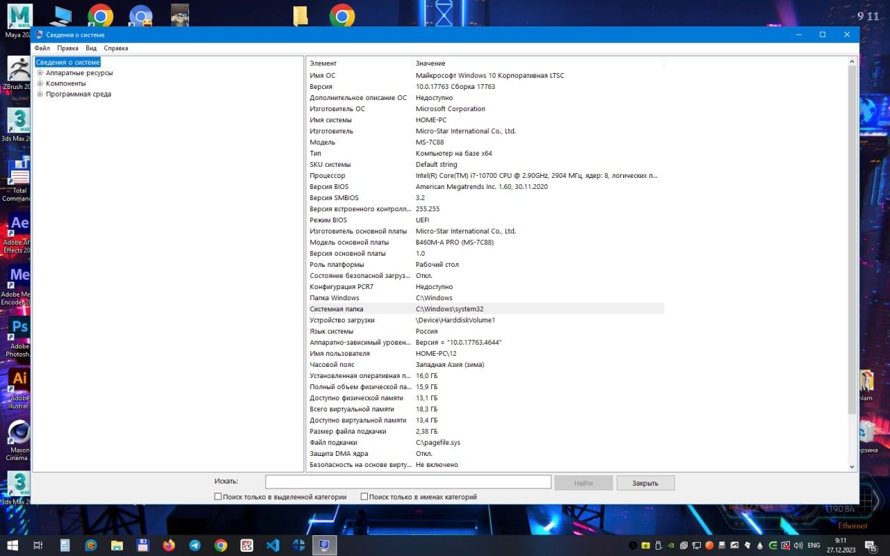Click the Значение column header
The width and height of the screenshot is (890, 556).
click(538, 63)
